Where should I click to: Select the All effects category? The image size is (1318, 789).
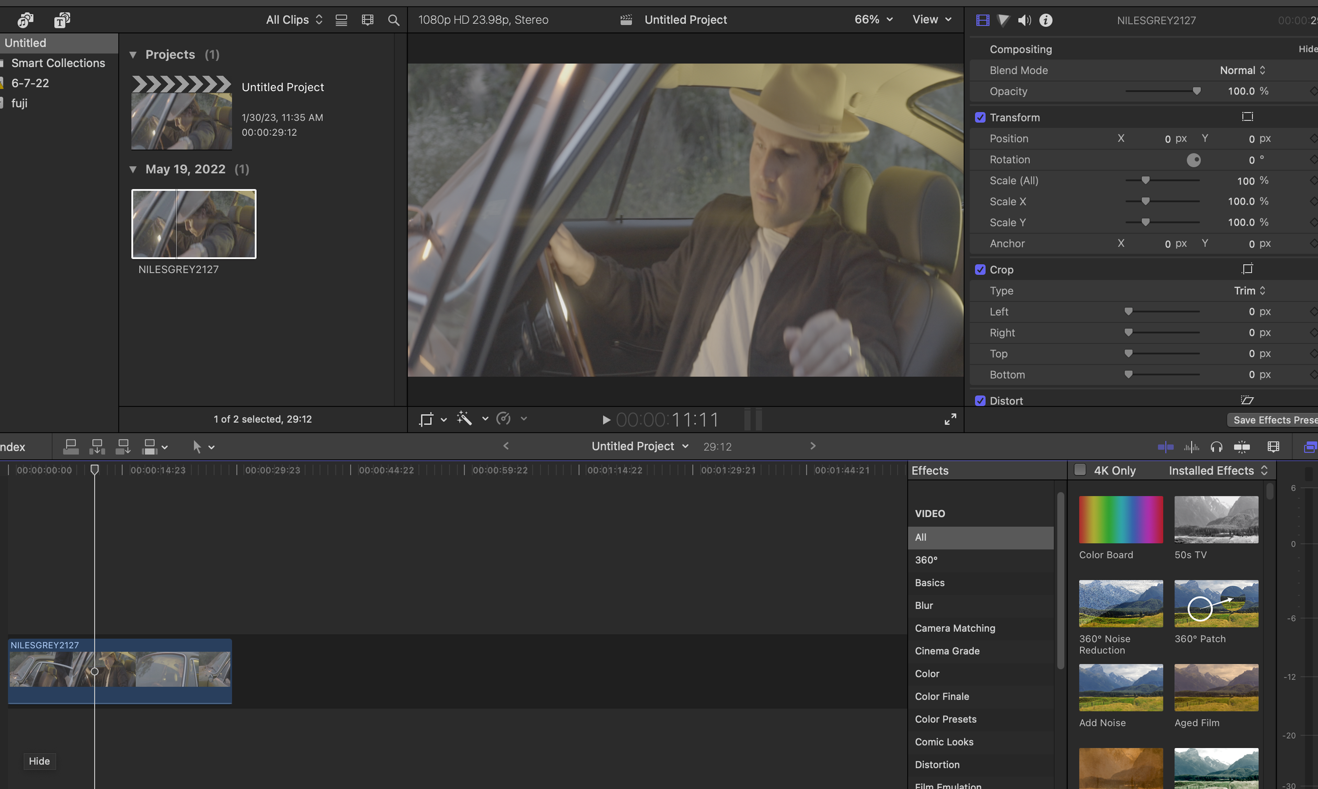coord(980,538)
